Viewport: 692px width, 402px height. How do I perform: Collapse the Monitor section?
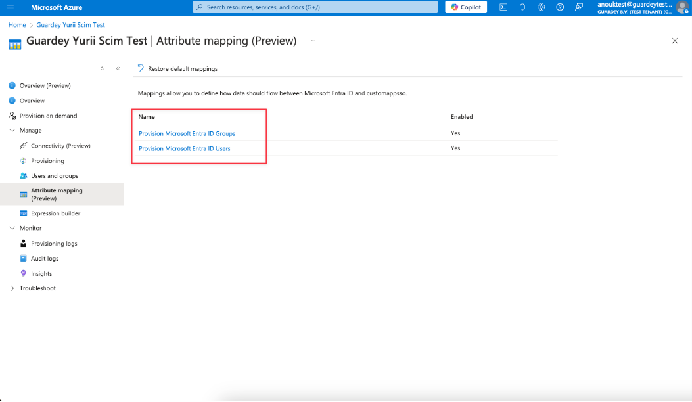point(12,228)
